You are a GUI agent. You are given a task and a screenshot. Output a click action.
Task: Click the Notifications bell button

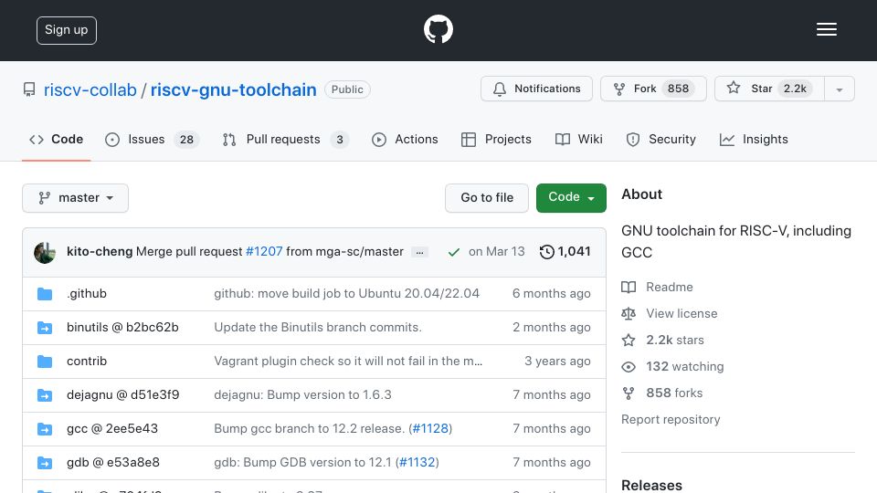(x=536, y=89)
